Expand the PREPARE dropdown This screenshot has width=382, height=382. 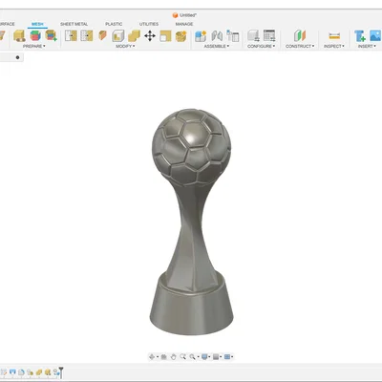33,46
